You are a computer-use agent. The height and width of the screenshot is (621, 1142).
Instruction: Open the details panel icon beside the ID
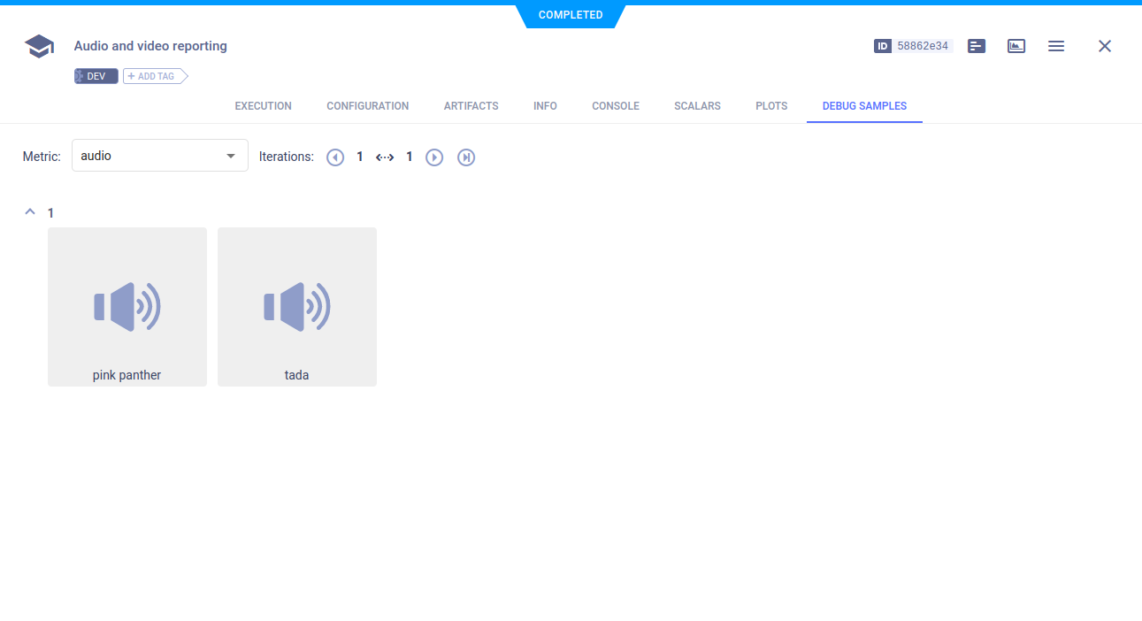(976, 45)
